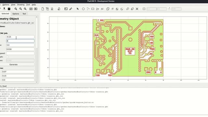The height and width of the screenshot is (117, 208).
Task: Click the Zoom Fit magnifier icon
Action: tap(16, 9)
